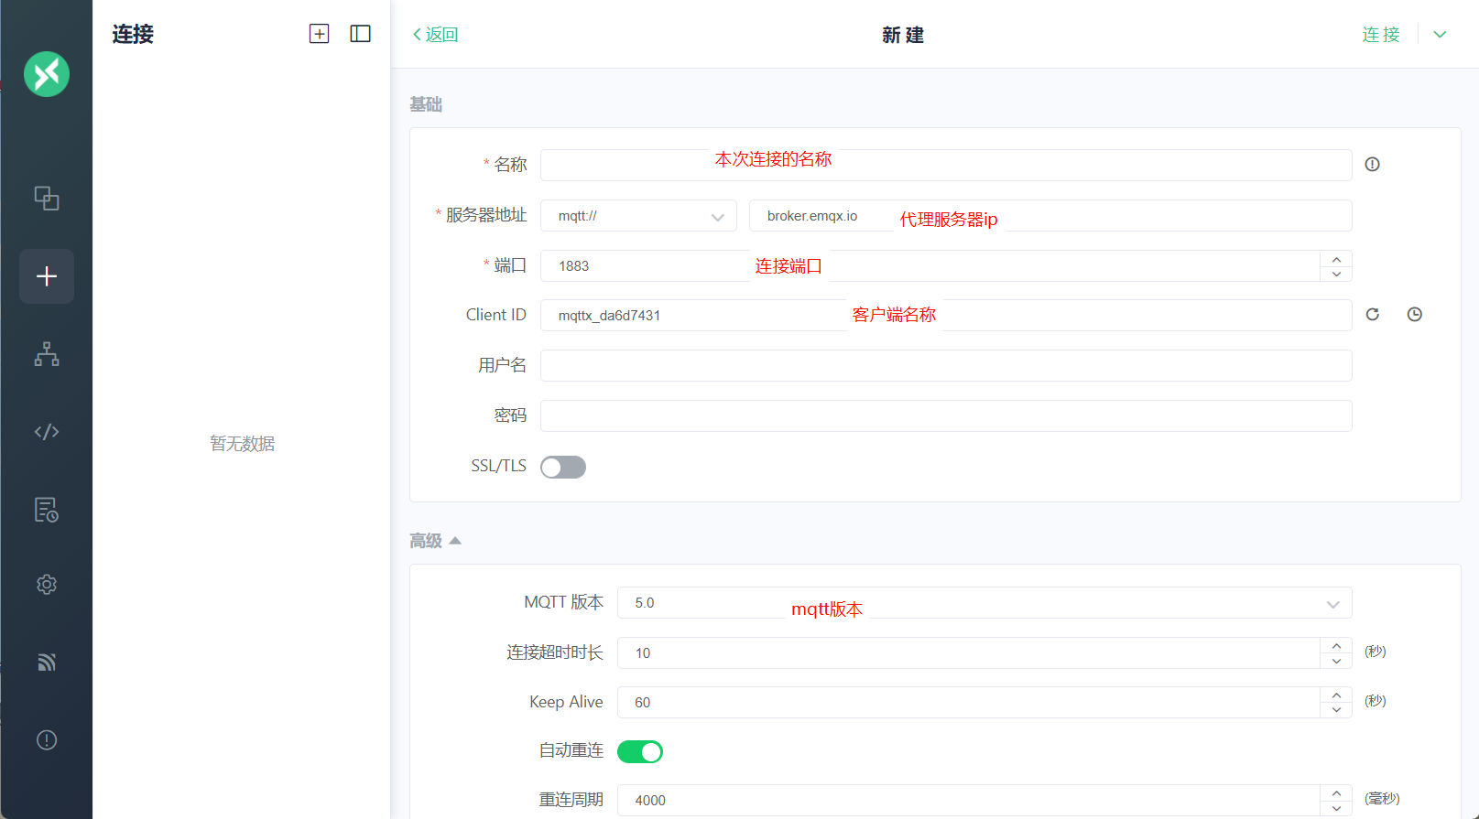1479x819 pixels.
Task: Disable the auto reconnect (自动重连) switch
Action: pyautogui.click(x=640, y=752)
